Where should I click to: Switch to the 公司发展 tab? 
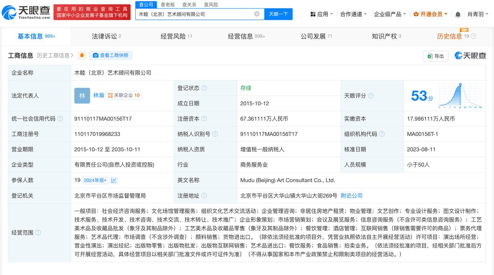pyautogui.click(x=316, y=36)
